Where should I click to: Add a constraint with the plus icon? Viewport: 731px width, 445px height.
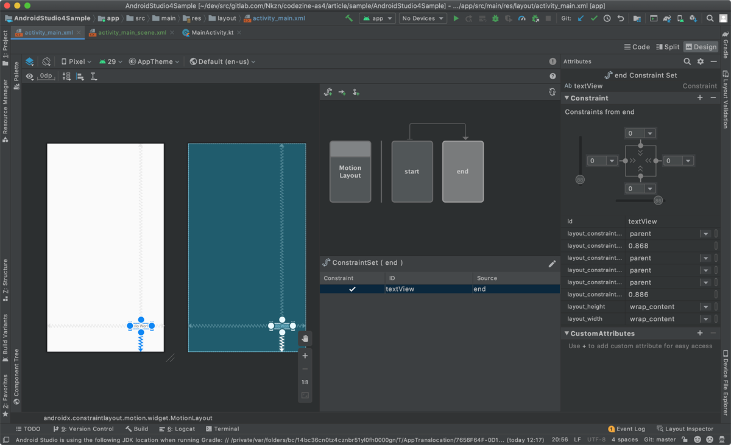(x=700, y=98)
